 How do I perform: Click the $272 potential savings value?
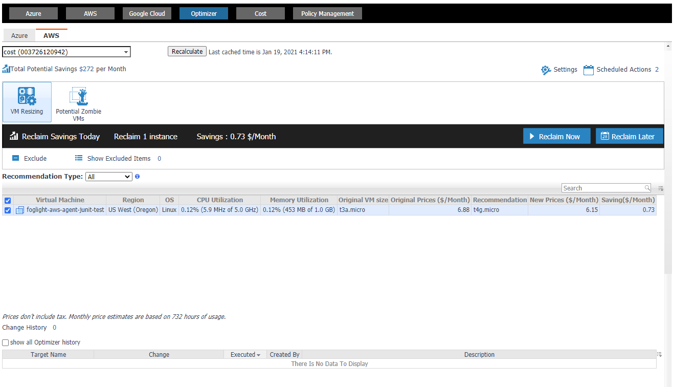(86, 69)
